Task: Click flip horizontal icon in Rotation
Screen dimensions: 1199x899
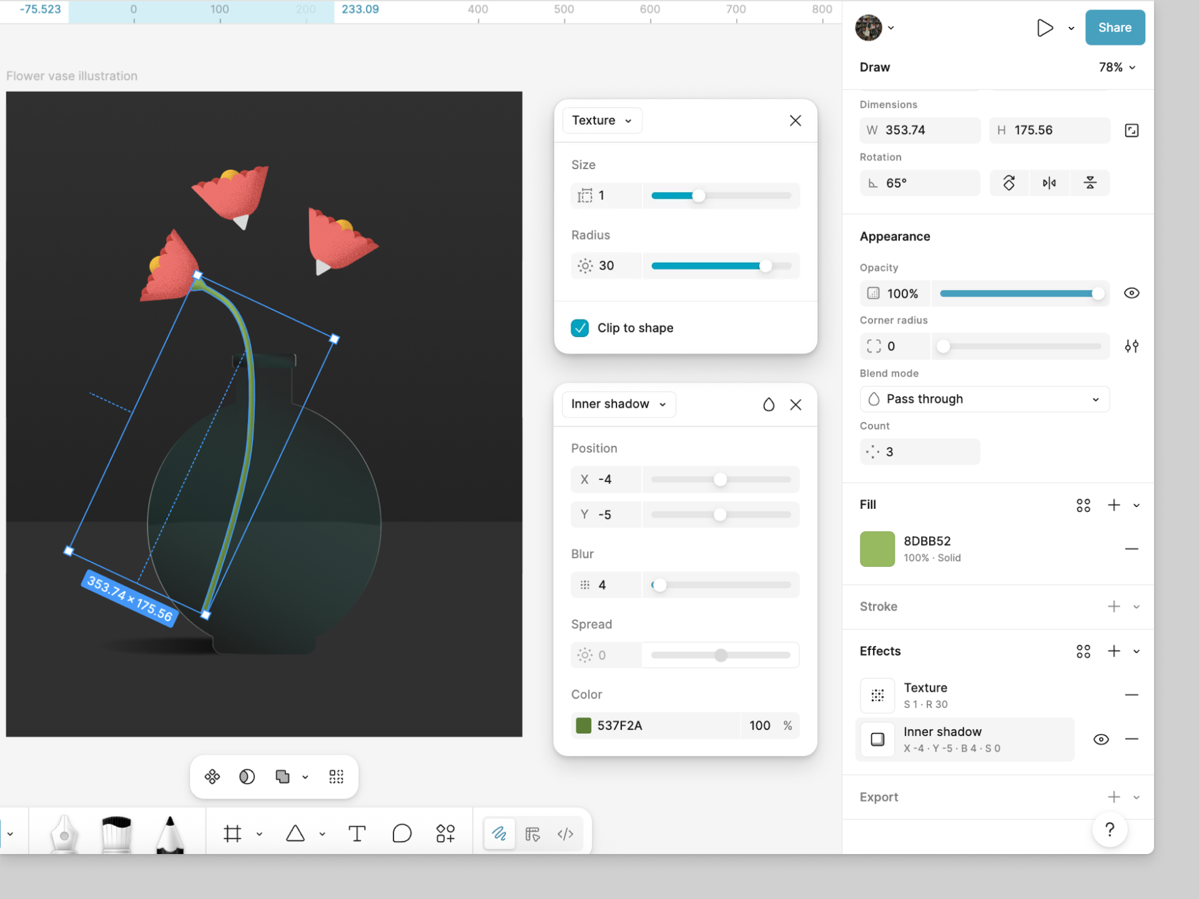Action: [x=1049, y=183]
